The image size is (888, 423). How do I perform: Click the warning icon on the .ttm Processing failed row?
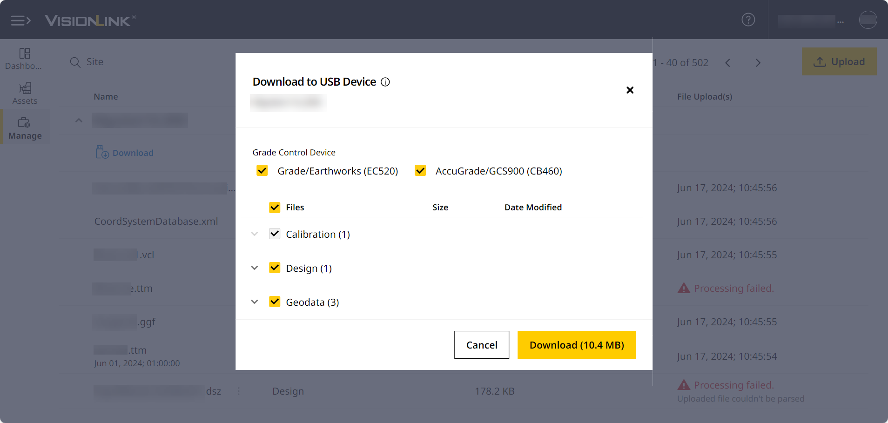(x=684, y=288)
